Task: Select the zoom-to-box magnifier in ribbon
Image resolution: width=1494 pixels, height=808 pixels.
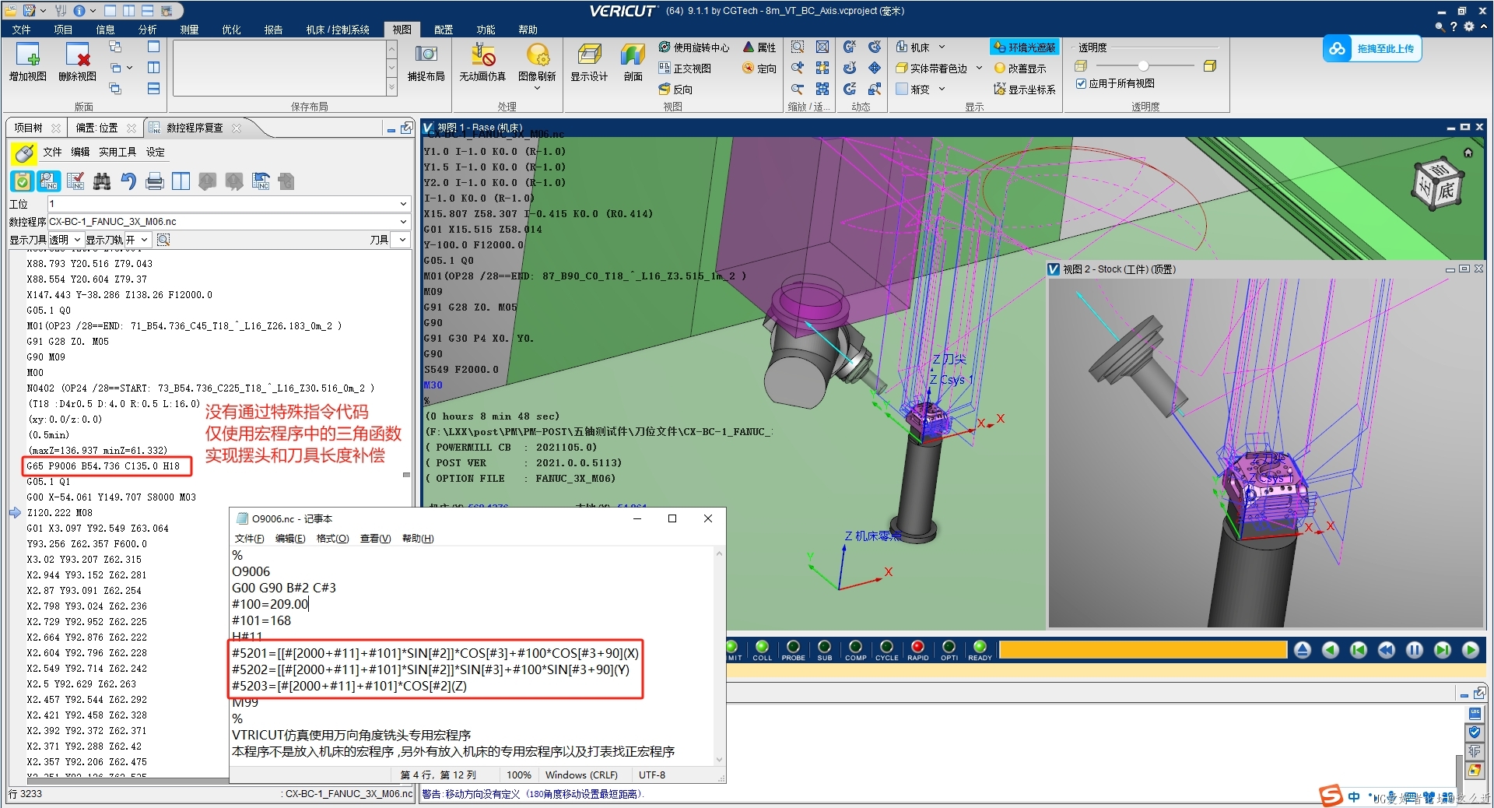Action: coord(798,47)
